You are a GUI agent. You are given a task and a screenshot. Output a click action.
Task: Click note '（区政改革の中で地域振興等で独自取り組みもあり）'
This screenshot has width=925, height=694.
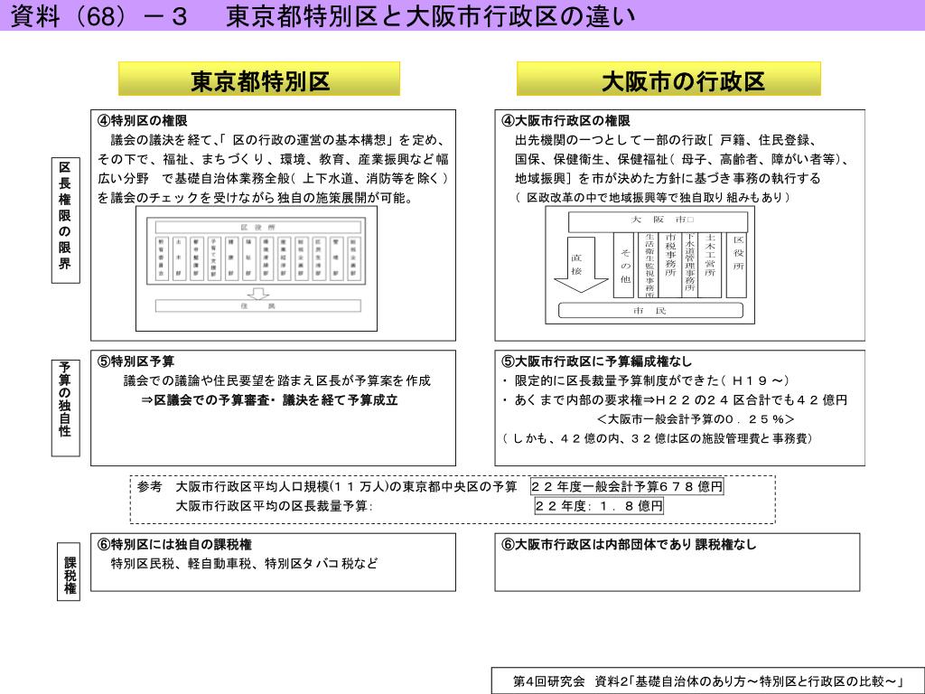pyautogui.click(x=652, y=198)
